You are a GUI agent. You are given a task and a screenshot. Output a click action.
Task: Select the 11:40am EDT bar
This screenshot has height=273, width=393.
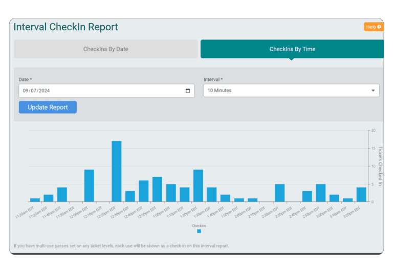coord(62,195)
